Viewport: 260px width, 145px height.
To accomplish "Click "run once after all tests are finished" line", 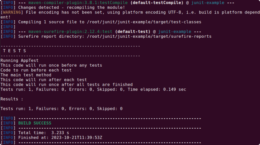I will pyautogui.click(x=61, y=84).
